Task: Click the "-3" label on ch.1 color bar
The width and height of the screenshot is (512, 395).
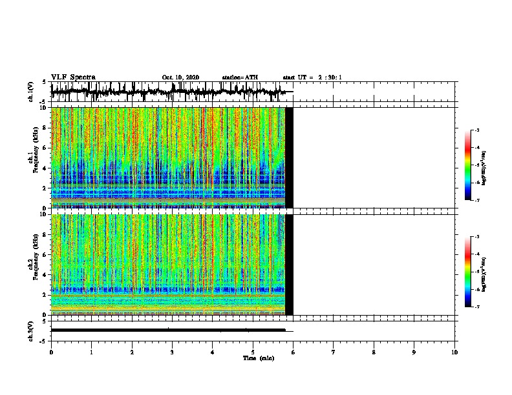Action: [476, 130]
